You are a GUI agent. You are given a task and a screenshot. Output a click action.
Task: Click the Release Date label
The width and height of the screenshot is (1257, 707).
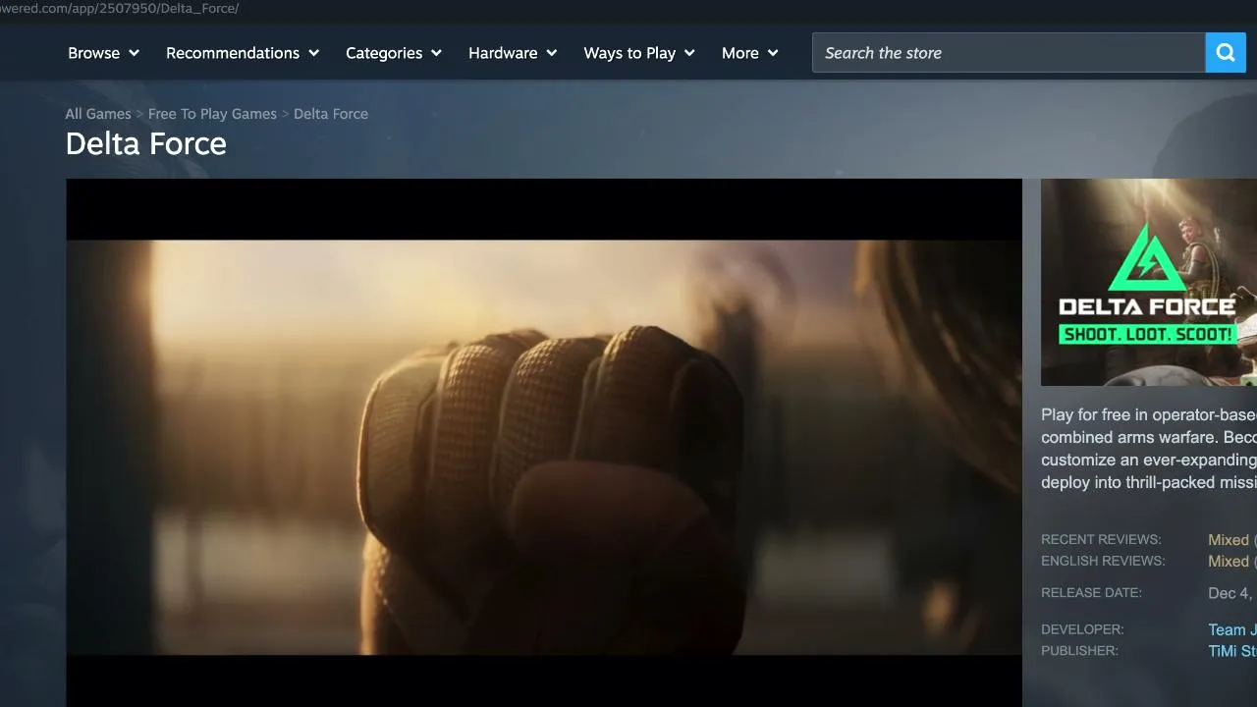click(1091, 593)
